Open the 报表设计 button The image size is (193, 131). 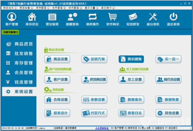pyautogui.click(x=57, y=113)
